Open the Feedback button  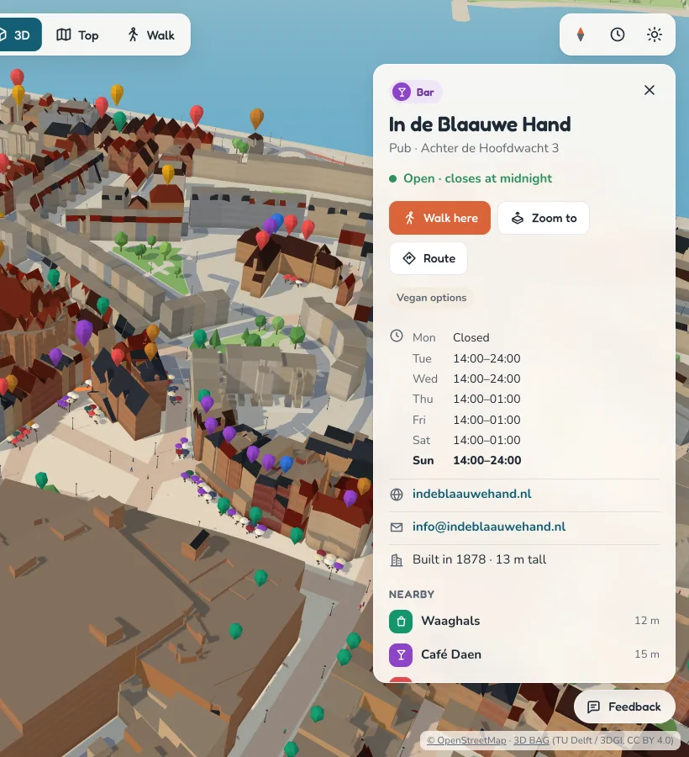(x=624, y=707)
